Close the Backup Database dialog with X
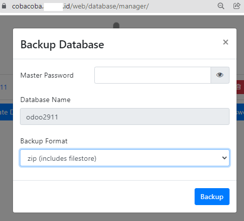Screen dimensions: 244x221 tap(226, 42)
